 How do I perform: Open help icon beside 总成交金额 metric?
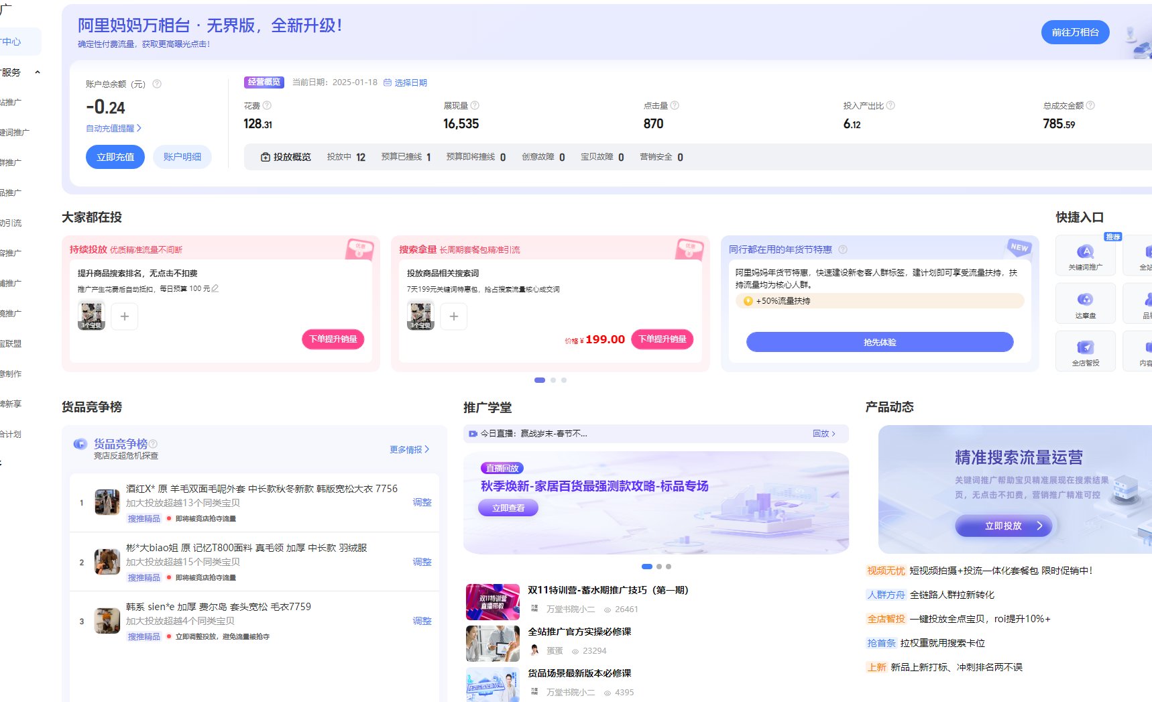point(1090,105)
